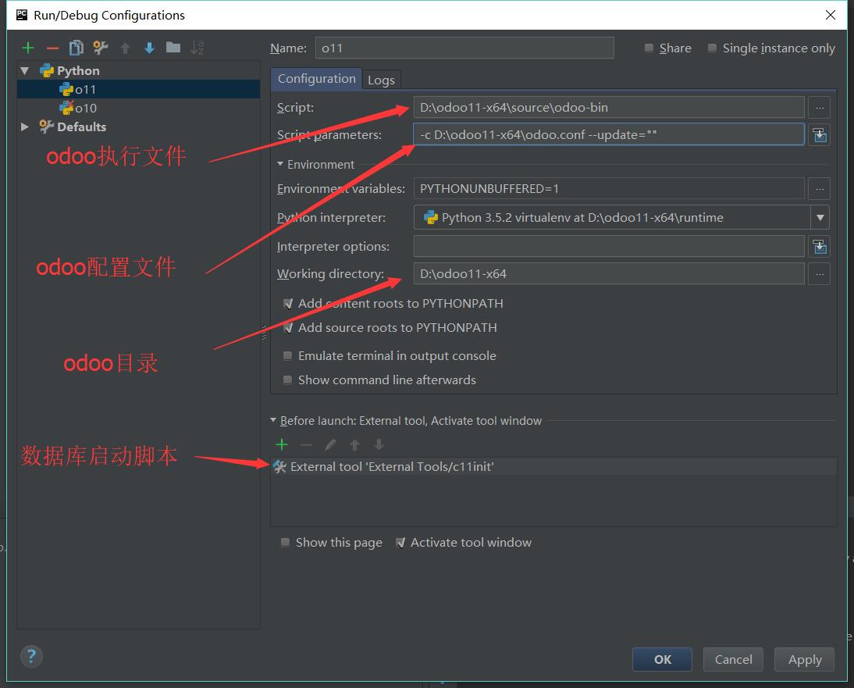854x688 pixels.
Task: Toggle Share checkbox
Action: coord(649,48)
